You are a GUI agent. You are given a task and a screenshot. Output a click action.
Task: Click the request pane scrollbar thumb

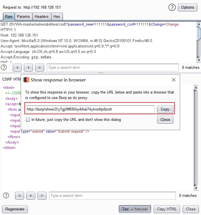coord(199,34)
